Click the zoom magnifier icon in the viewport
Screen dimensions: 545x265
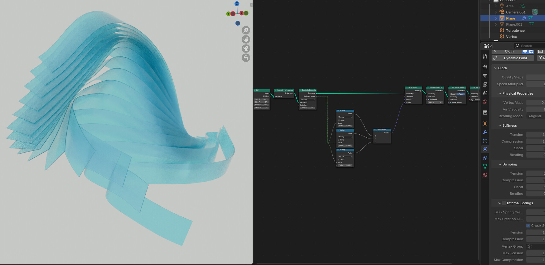tap(246, 30)
